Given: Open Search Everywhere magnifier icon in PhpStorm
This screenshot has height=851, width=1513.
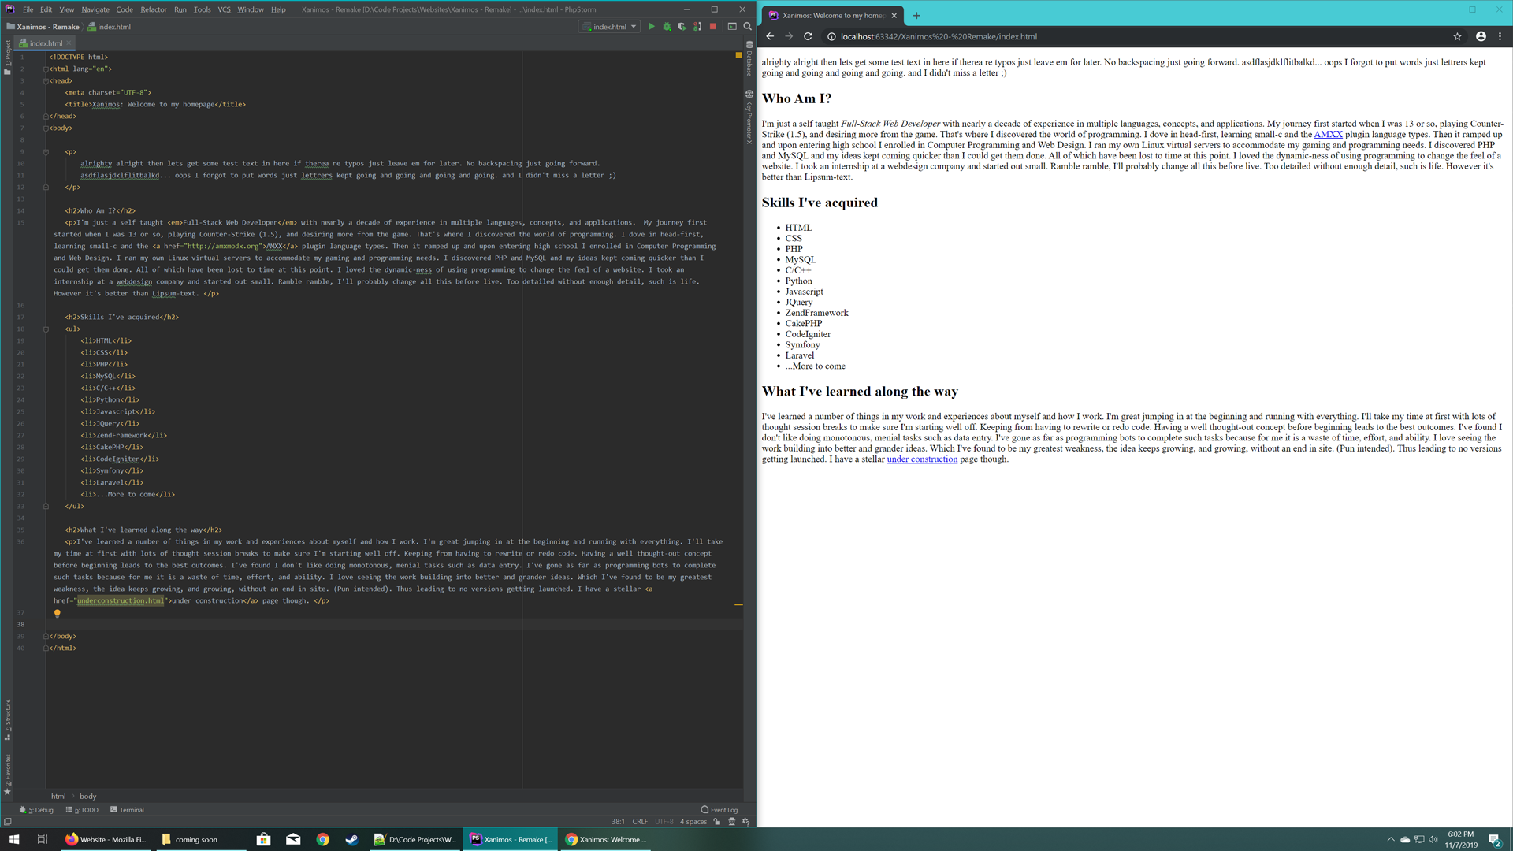Looking at the screenshot, I should pos(747,27).
